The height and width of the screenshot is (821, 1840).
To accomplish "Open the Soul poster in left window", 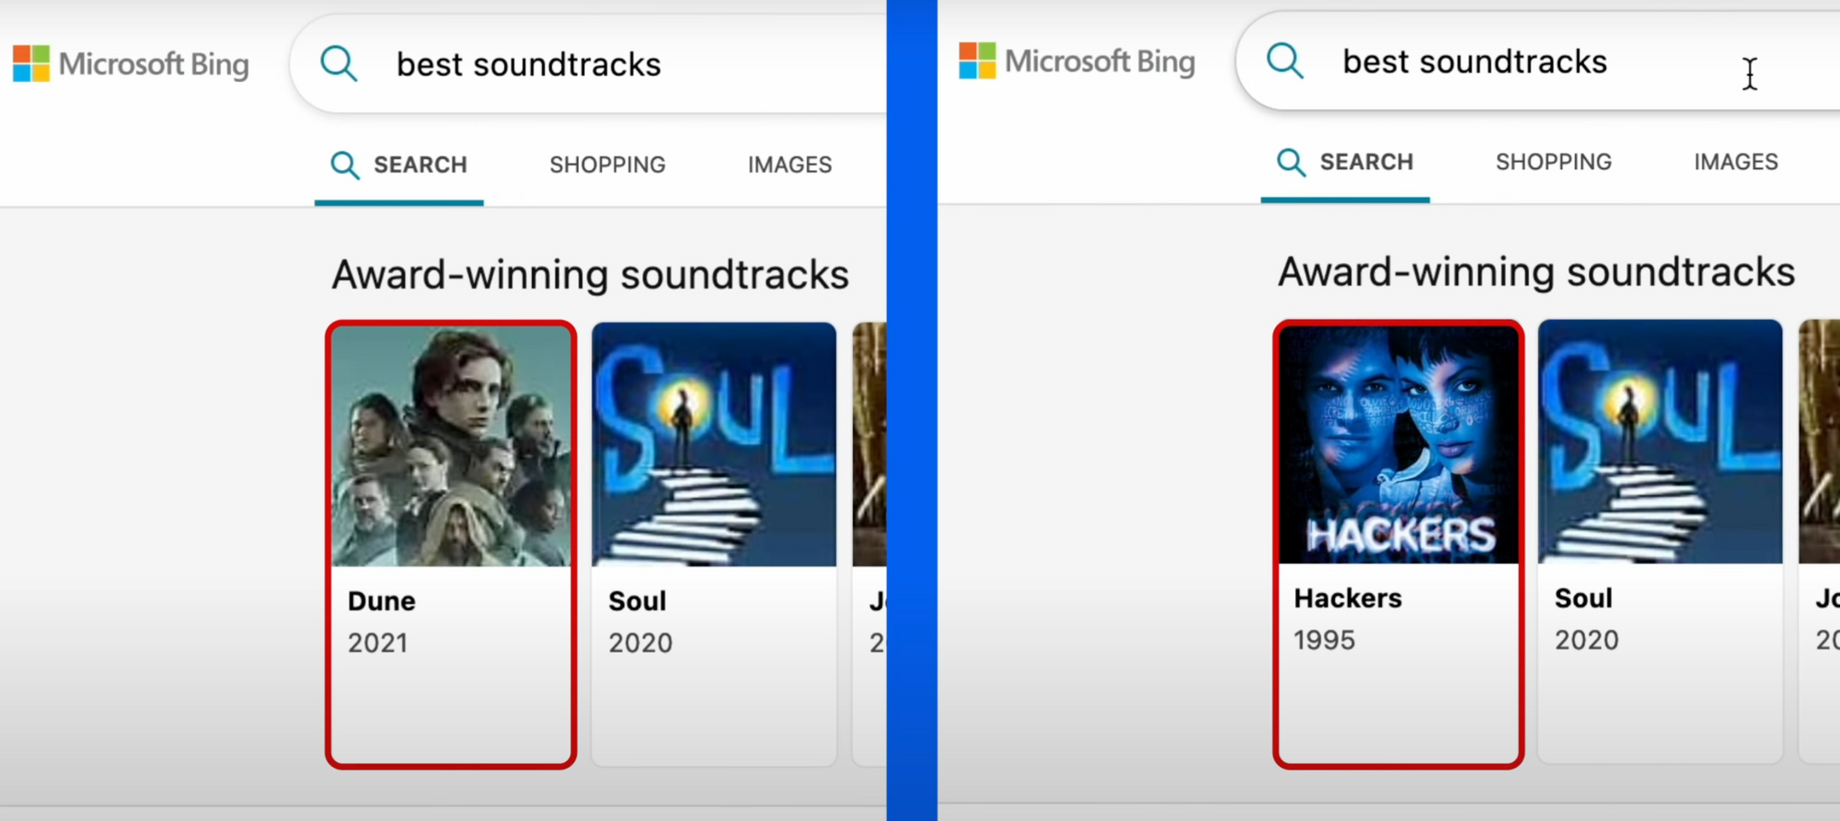I will 714,444.
